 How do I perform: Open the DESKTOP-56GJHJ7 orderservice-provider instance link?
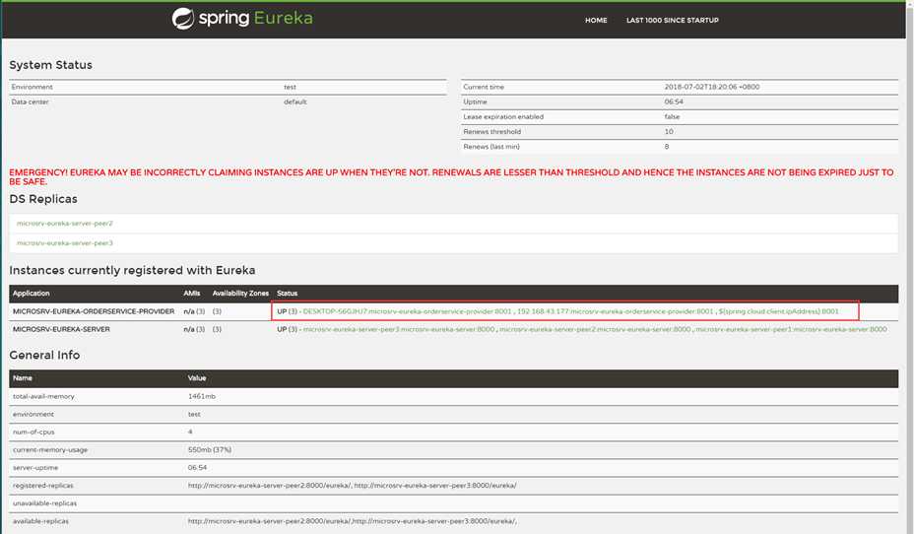[x=407, y=311]
